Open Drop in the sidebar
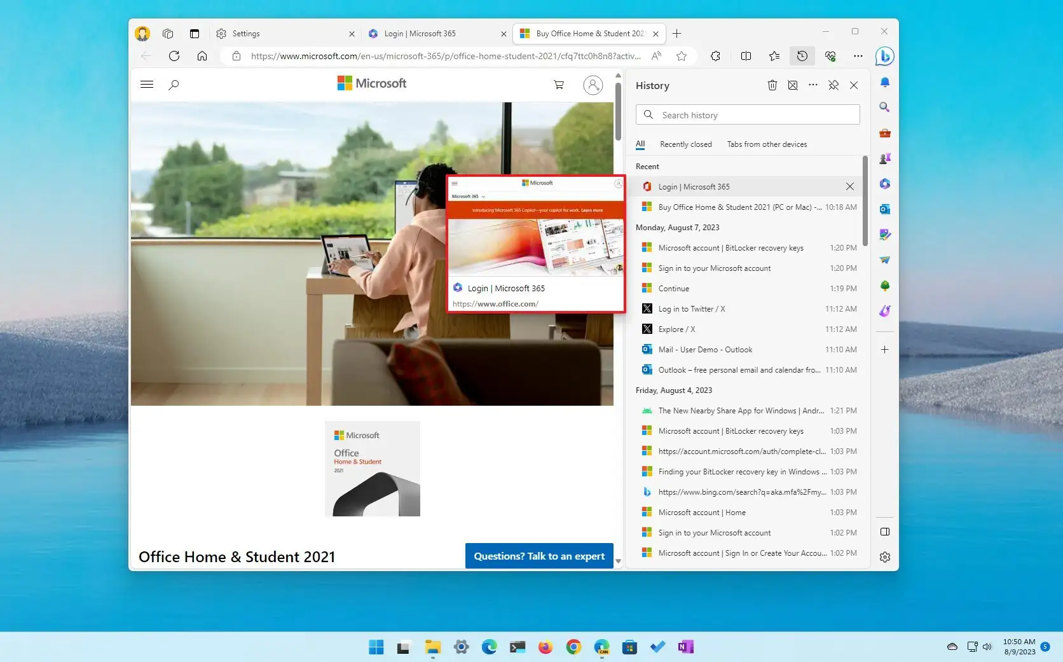The height and width of the screenshot is (662, 1063). pyautogui.click(x=884, y=259)
